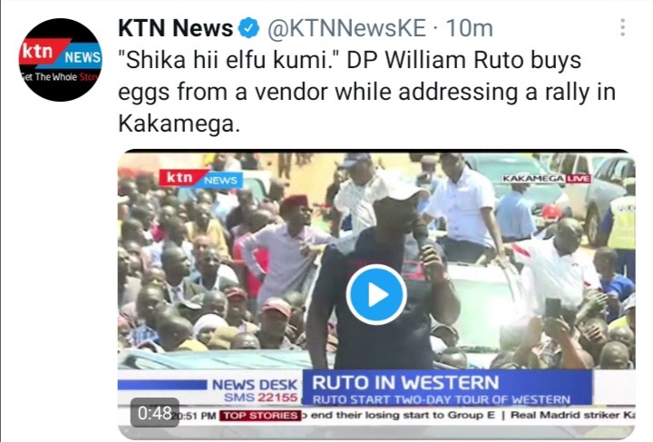
Task: Click the 10m tweet timestamp
Action: pyautogui.click(x=470, y=28)
